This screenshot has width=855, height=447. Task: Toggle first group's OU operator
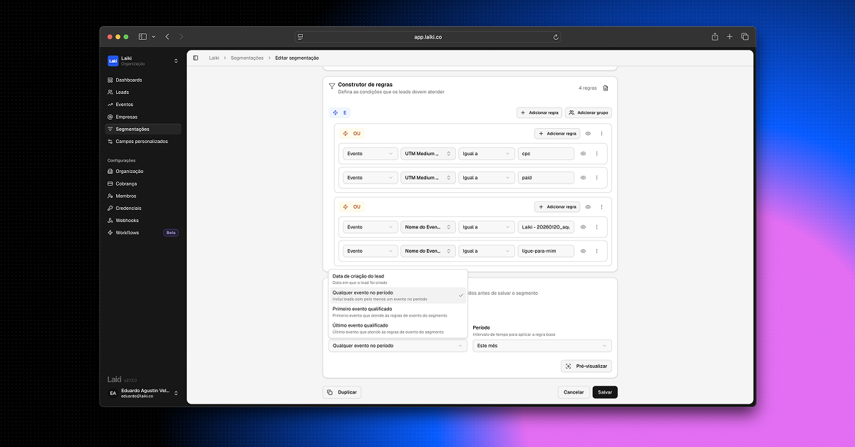point(351,133)
